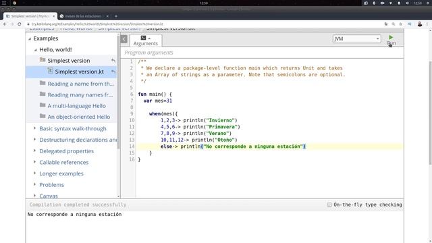
Task: Open the Bluetooth tray indicator
Action: (374, 3)
